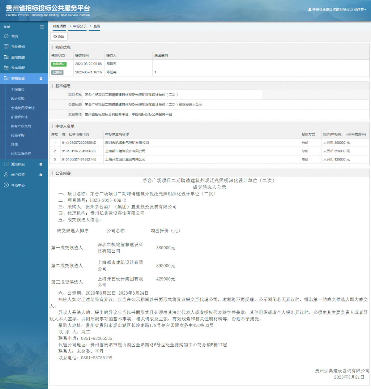Click 第一成交候选人 in announcement
The height and width of the screenshot is (389, 371).
tap(67, 248)
